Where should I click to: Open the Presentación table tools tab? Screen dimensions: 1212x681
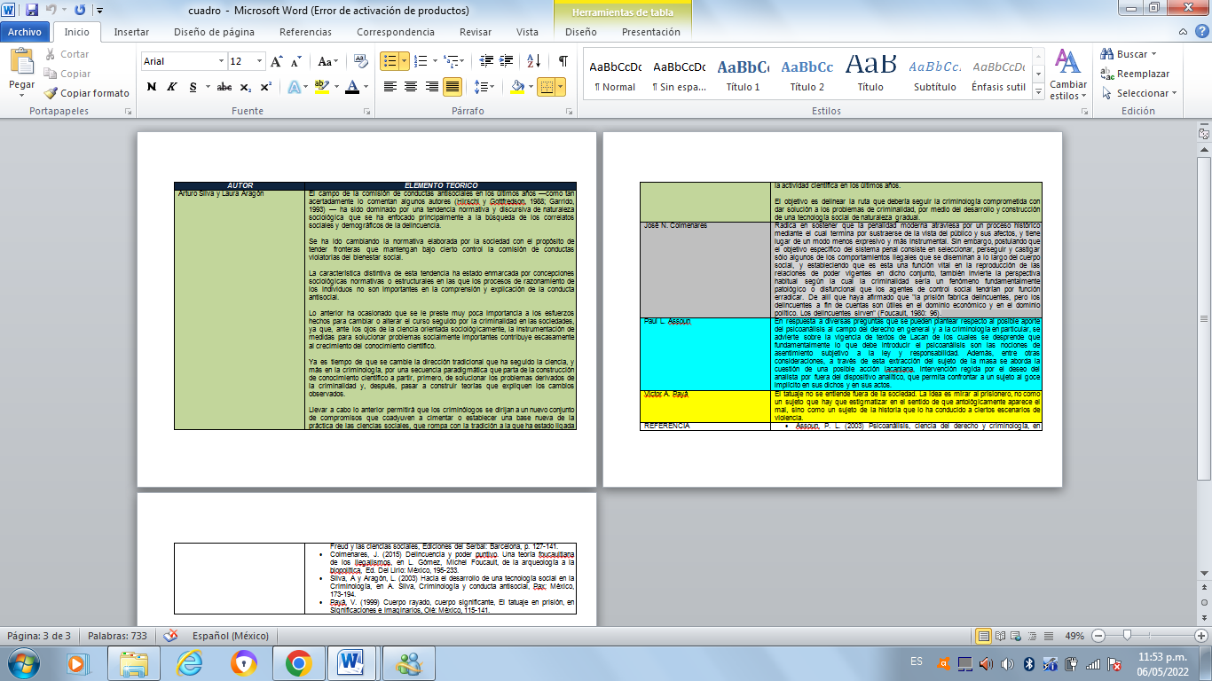tap(650, 32)
